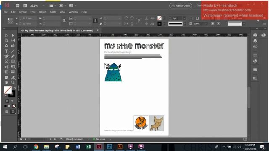Open the CC Libraries panel icon
This screenshot has height=151, width=269.
(x=264, y=35)
